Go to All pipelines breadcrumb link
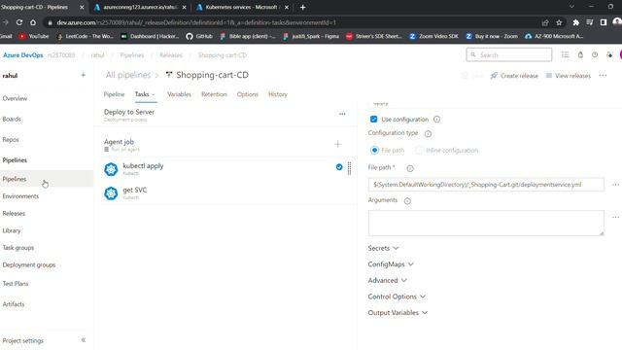The width and height of the screenshot is (622, 350). (127, 75)
